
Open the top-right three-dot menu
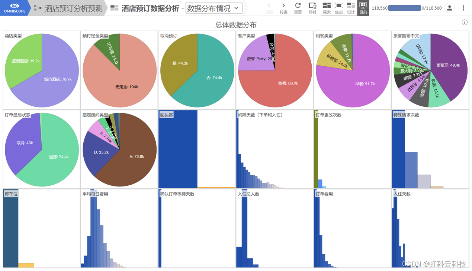click(x=463, y=8)
